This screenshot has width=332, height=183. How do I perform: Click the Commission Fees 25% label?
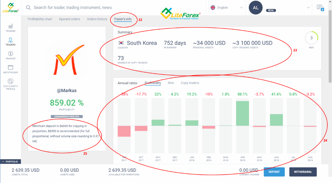pyautogui.click(x=67, y=116)
